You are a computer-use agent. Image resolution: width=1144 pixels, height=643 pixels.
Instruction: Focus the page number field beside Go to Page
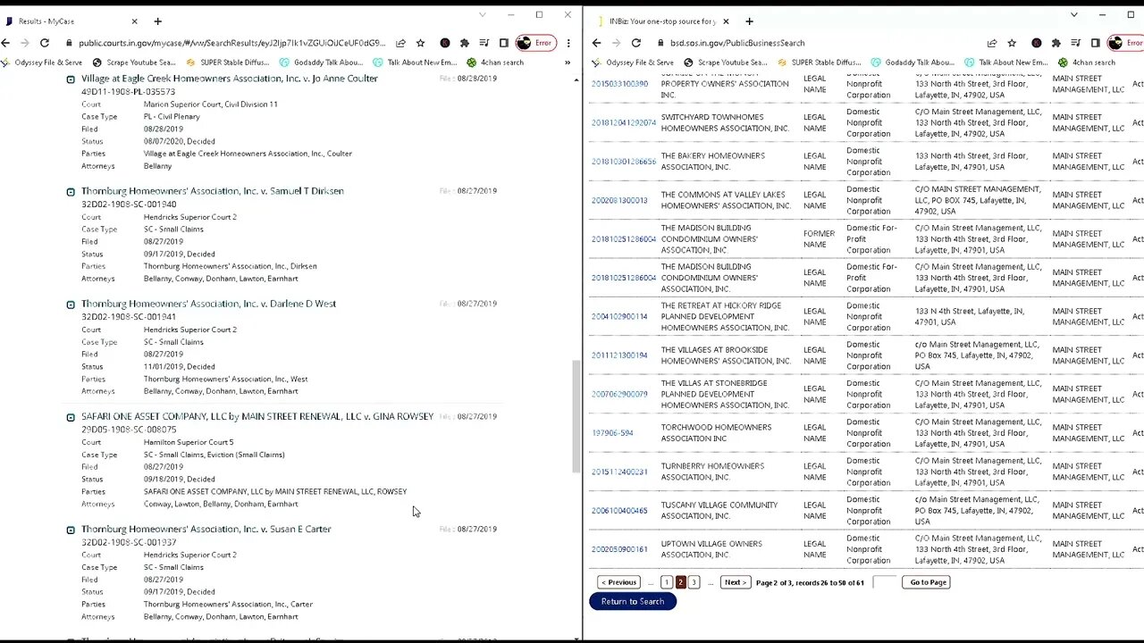point(884,582)
